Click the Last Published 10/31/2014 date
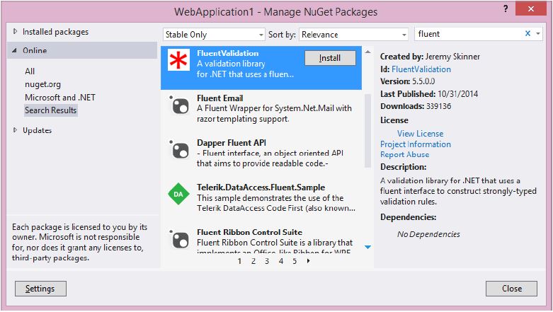Viewport: 553px width, 312px height. (458, 94)
